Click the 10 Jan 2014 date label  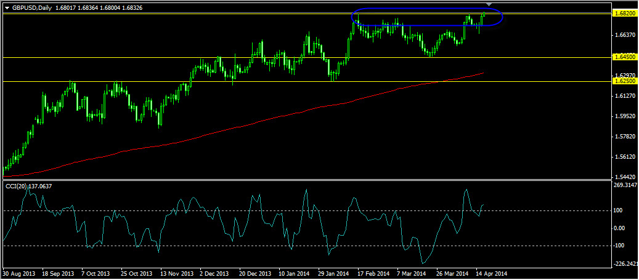point(295,273)
